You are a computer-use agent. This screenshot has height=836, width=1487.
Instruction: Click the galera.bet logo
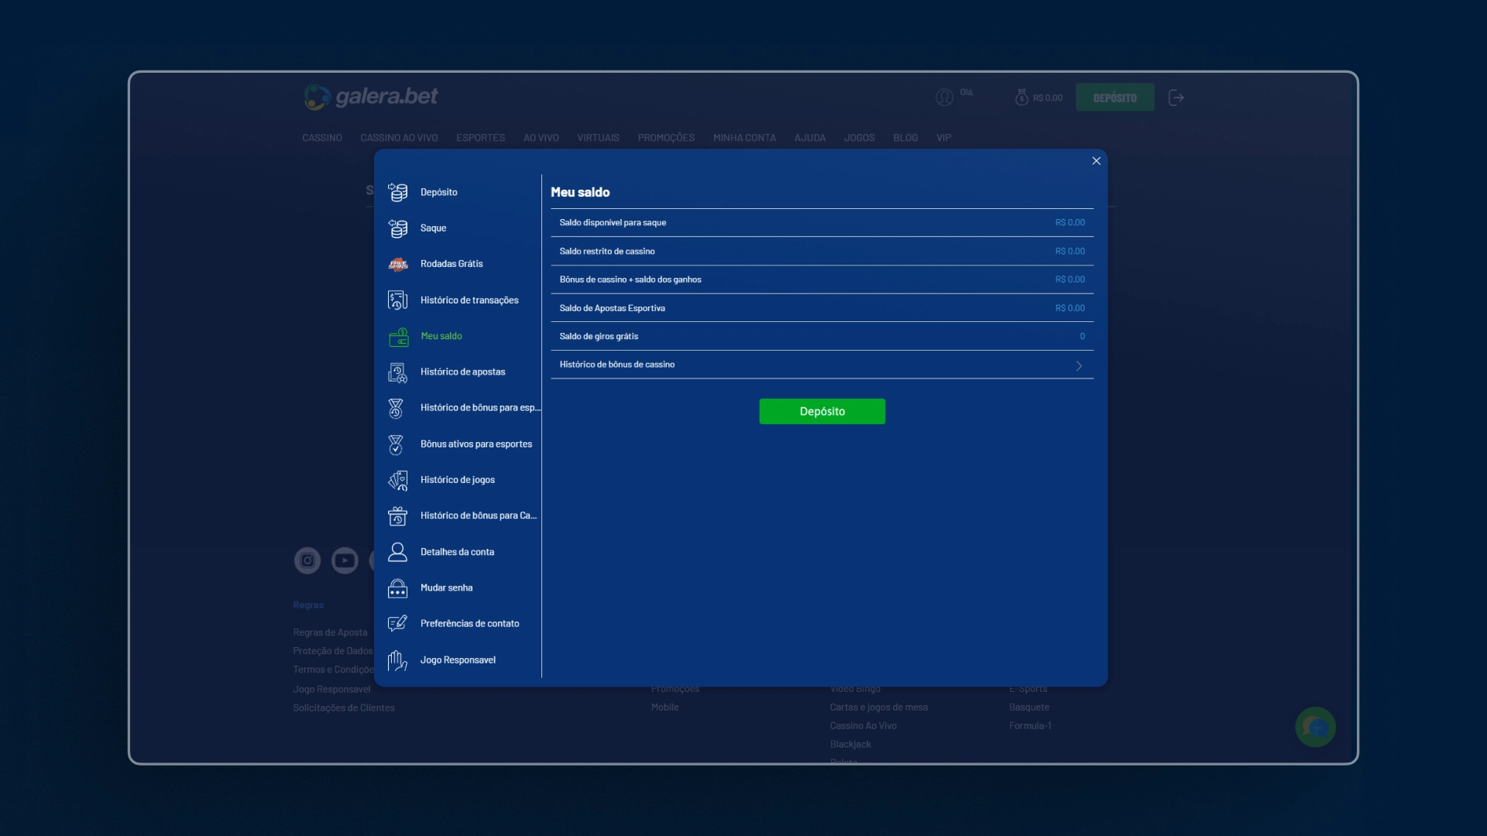click(x=371, y=97)
